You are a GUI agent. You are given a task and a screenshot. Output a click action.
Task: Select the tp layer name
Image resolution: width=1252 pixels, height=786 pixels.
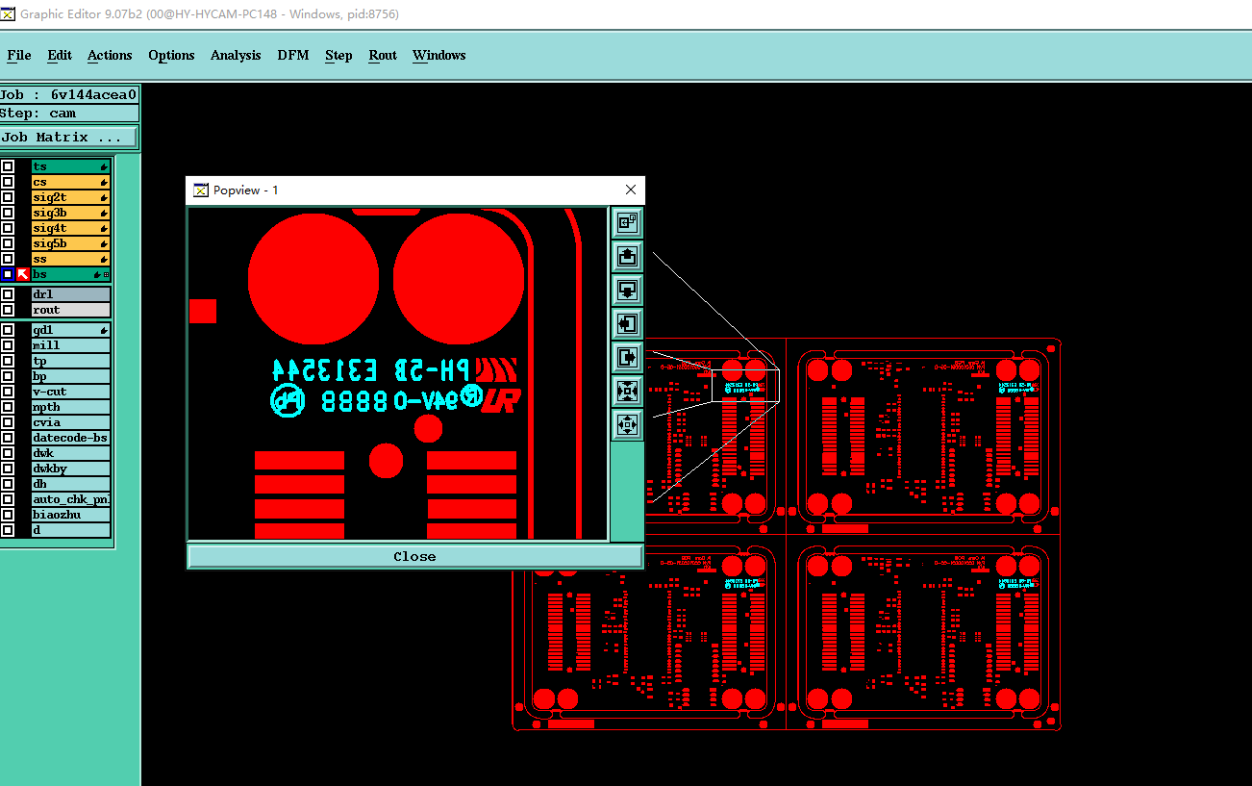pos(71,361)
